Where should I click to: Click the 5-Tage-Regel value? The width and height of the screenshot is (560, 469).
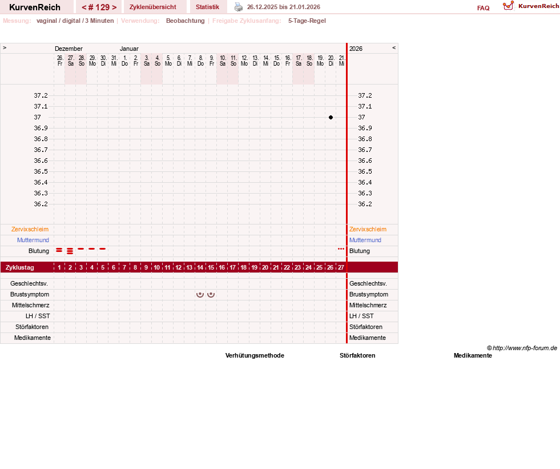point(307,21)
